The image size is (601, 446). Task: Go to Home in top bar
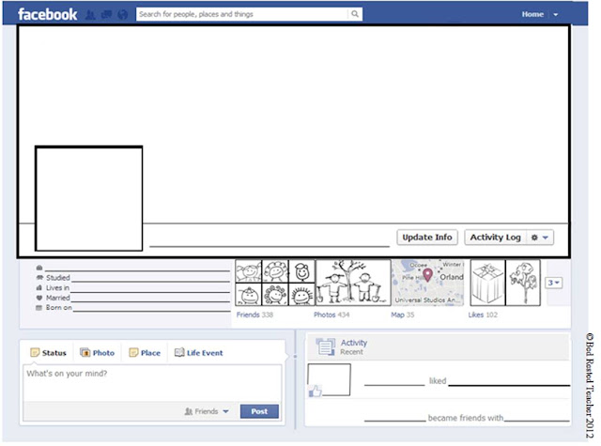point(532,14)
